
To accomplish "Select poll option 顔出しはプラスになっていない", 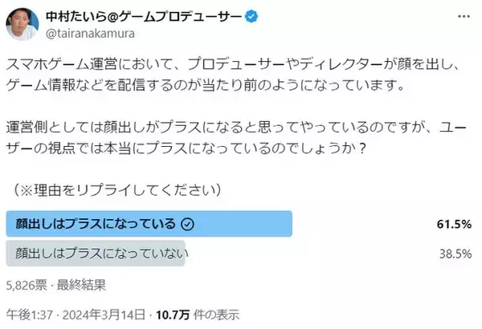I will coord(95,255).
